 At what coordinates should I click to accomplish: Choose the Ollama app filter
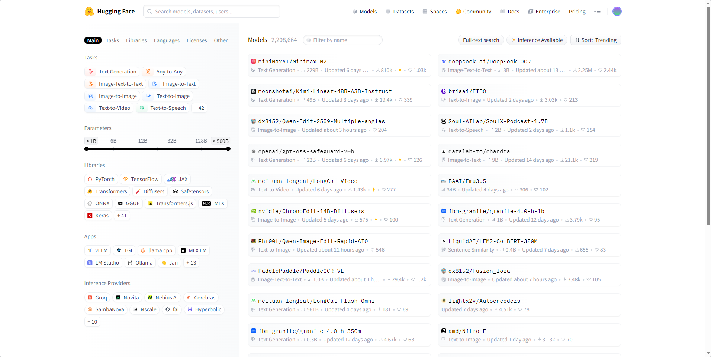[140, 263]
